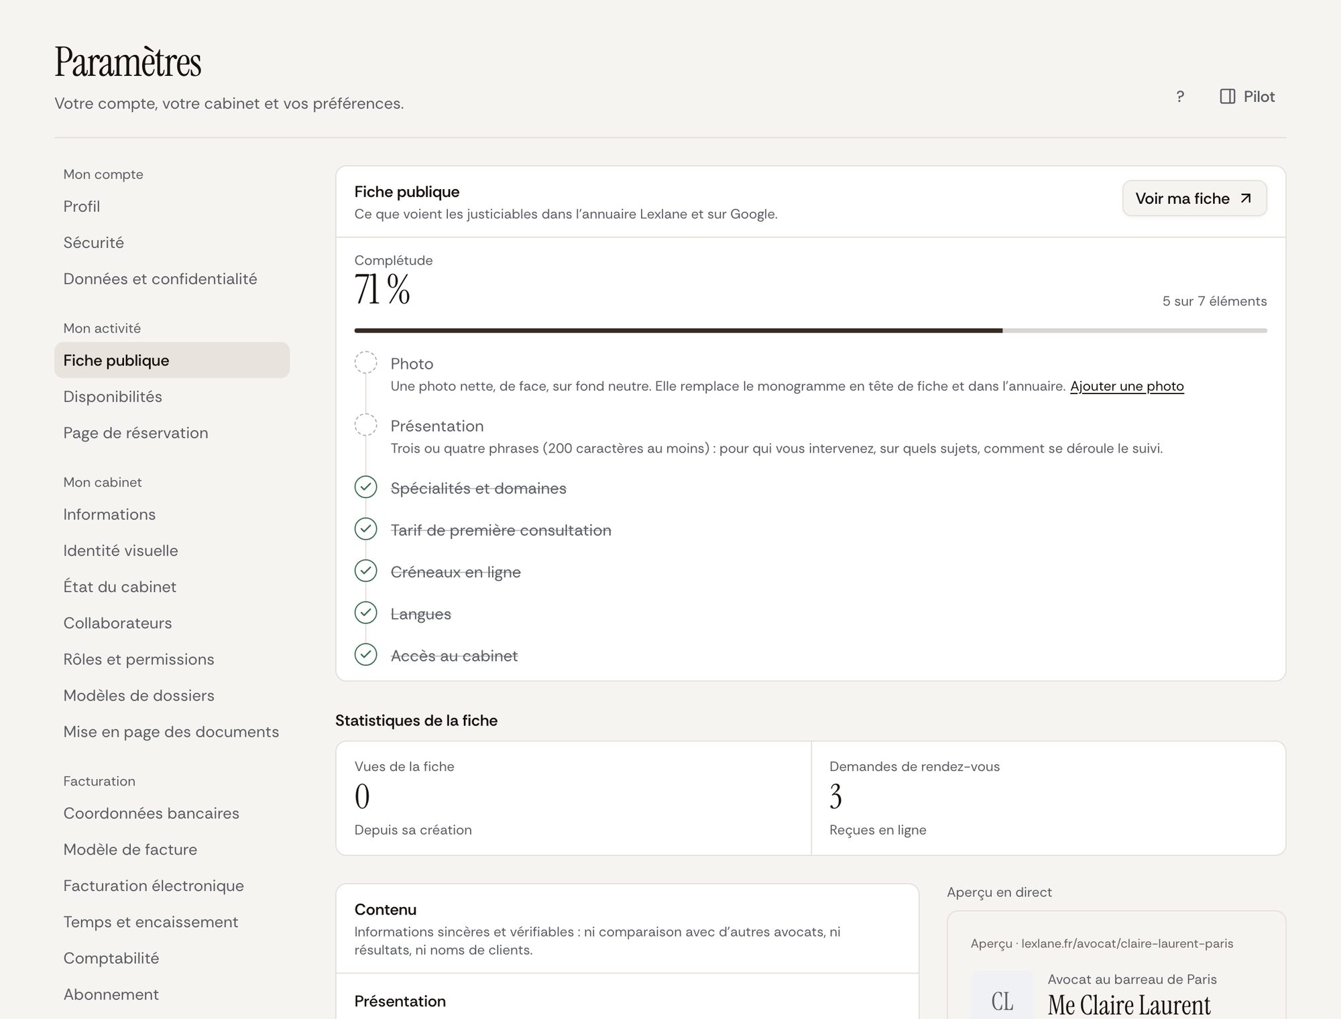Click the check icon for Tarif de première consultation
The height and width of the screenshot is (1019, 1341).
click(x=365, y=529)
